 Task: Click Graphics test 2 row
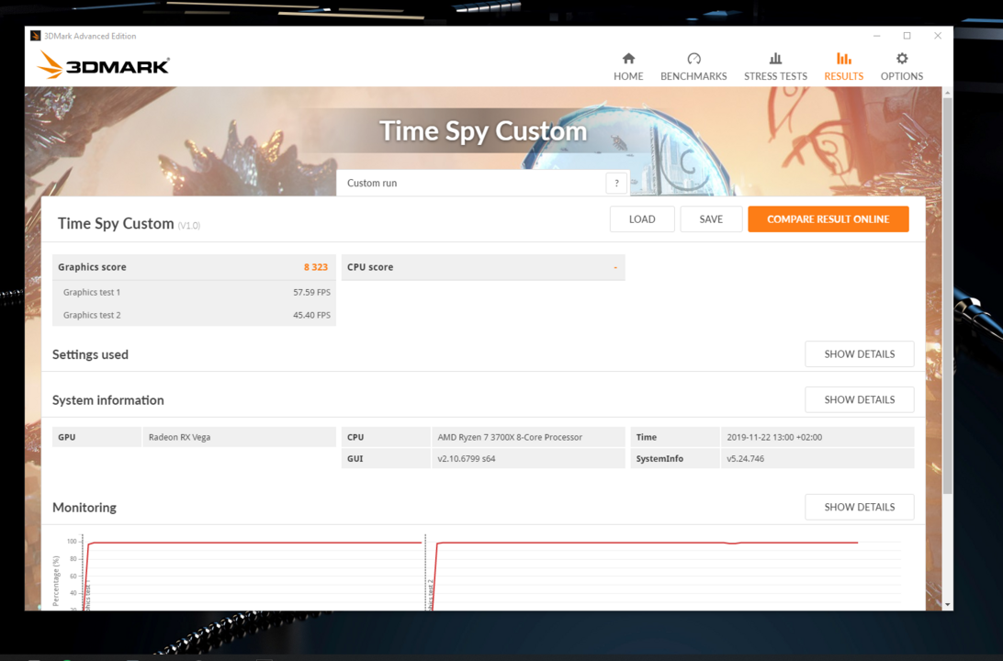tap(194, 315)
